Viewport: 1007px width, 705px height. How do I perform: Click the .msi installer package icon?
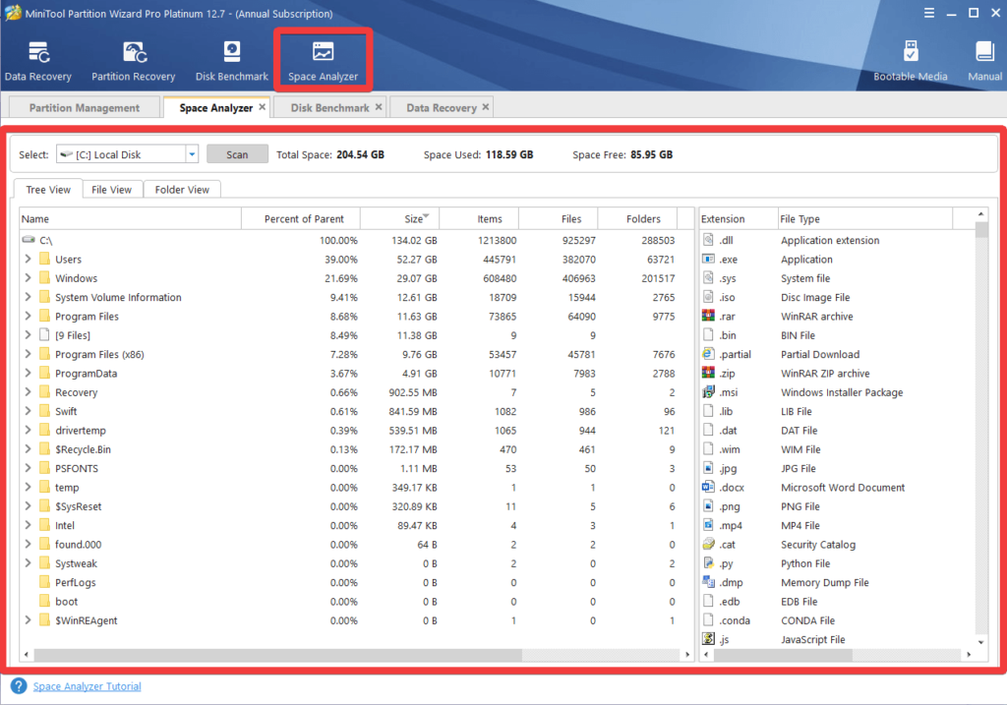click(x=708, y=392)
